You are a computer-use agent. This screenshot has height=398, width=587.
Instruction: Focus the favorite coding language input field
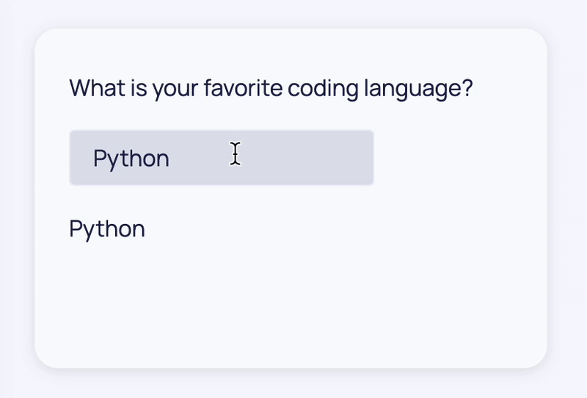[x=222, y=158]
